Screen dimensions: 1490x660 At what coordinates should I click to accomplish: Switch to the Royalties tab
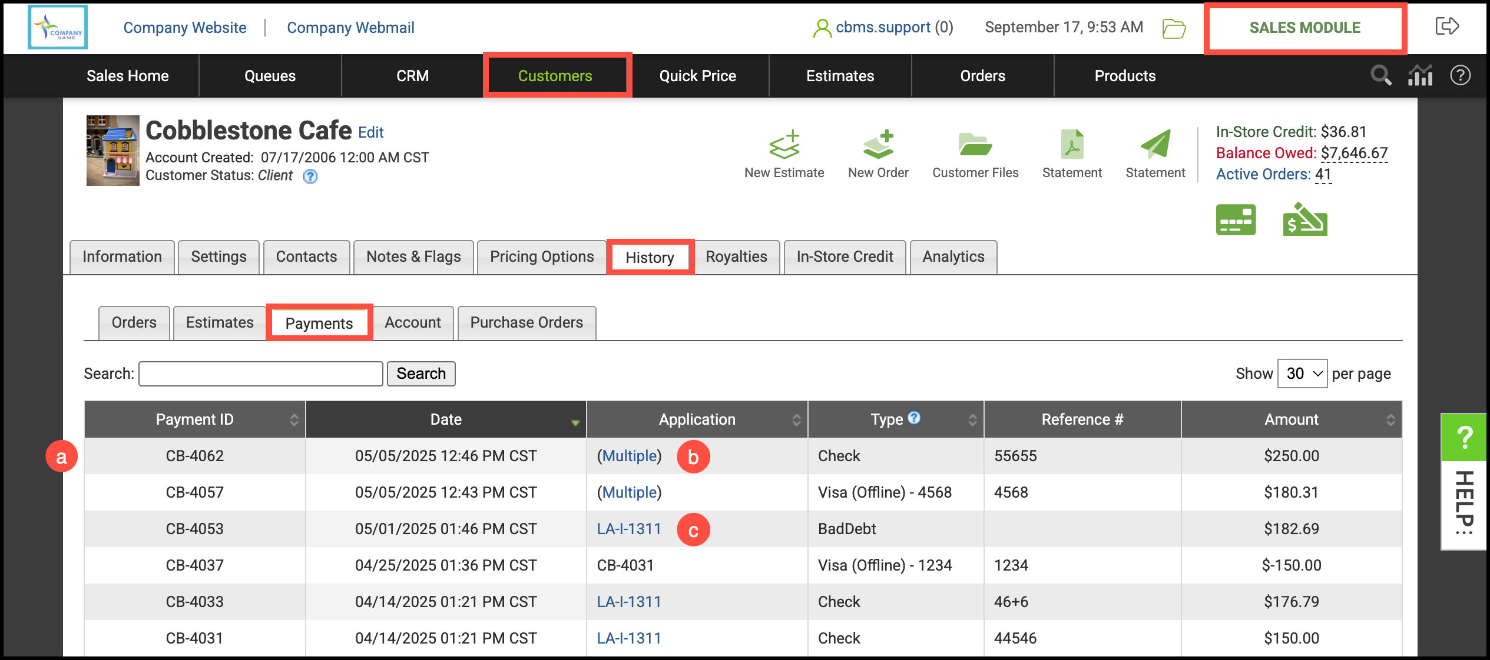pos(736,257)
